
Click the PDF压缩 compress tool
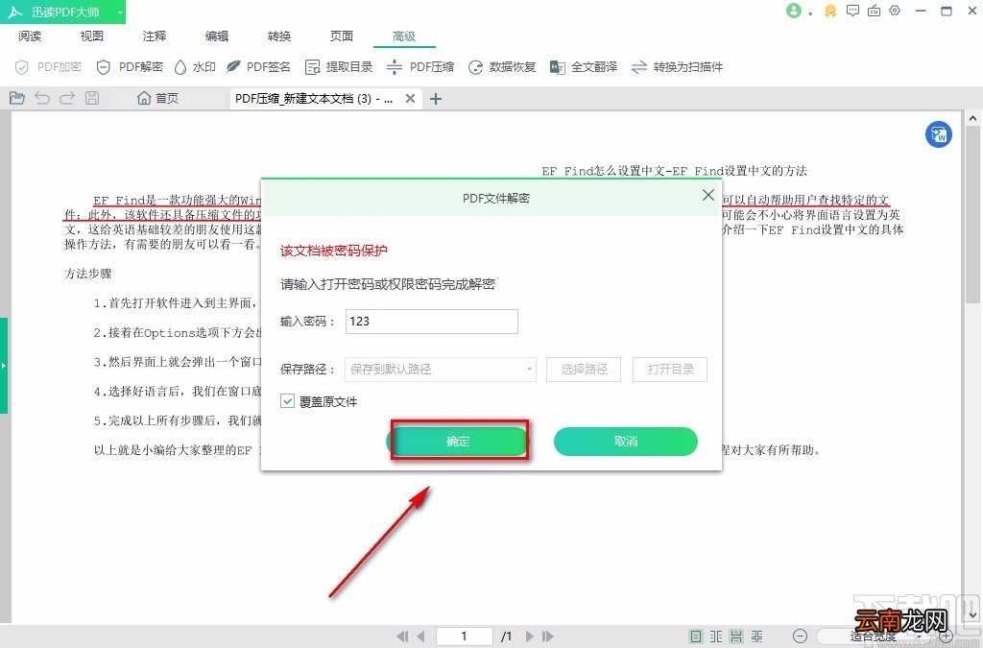click(x=420, y=67)
